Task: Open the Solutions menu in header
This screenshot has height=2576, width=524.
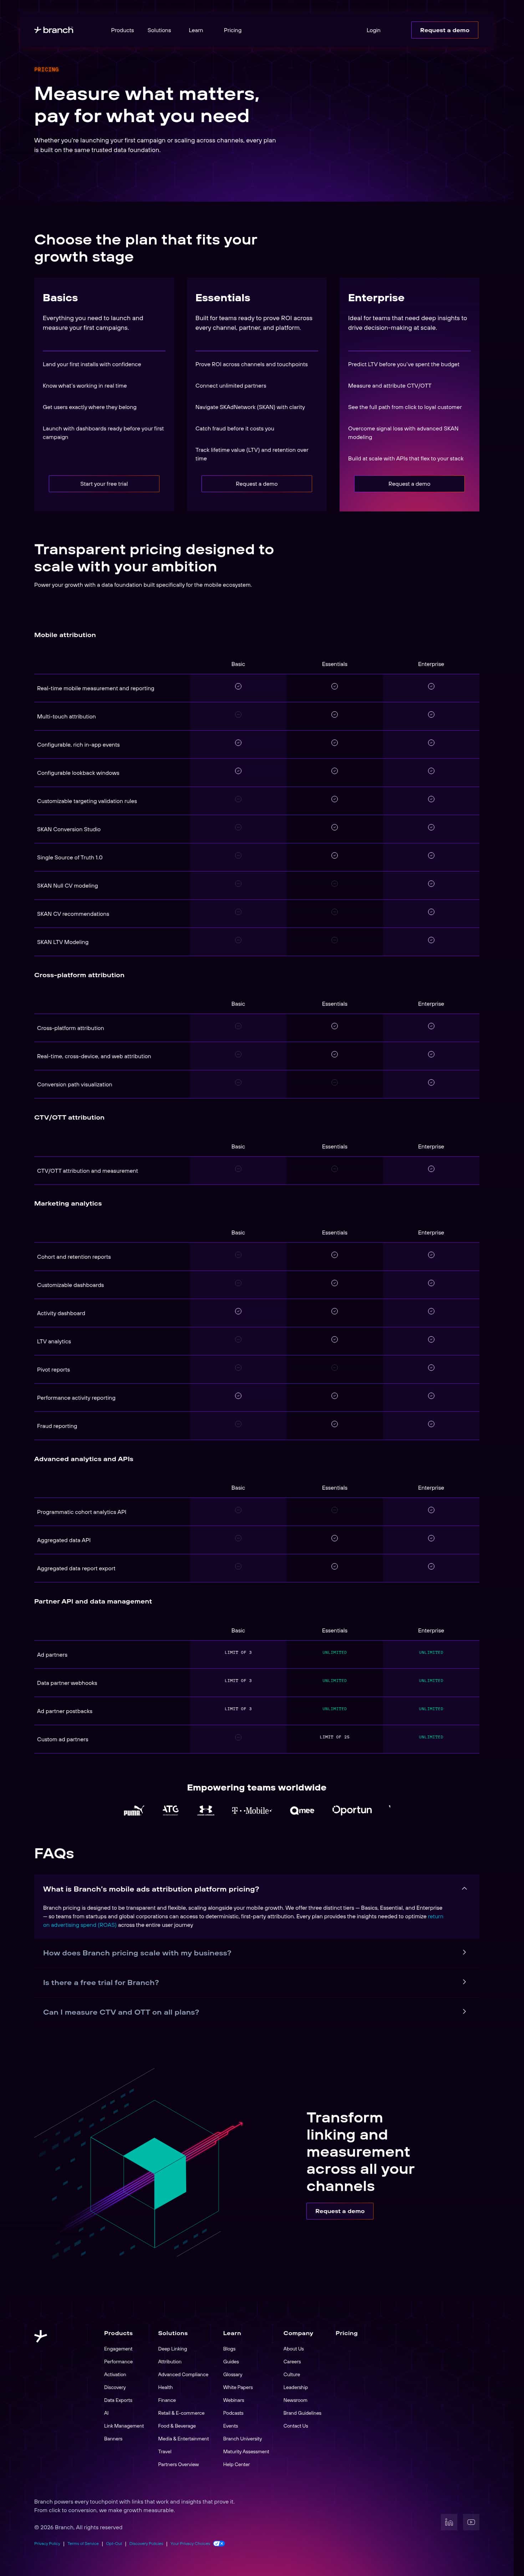Action: tap(159, 30)
